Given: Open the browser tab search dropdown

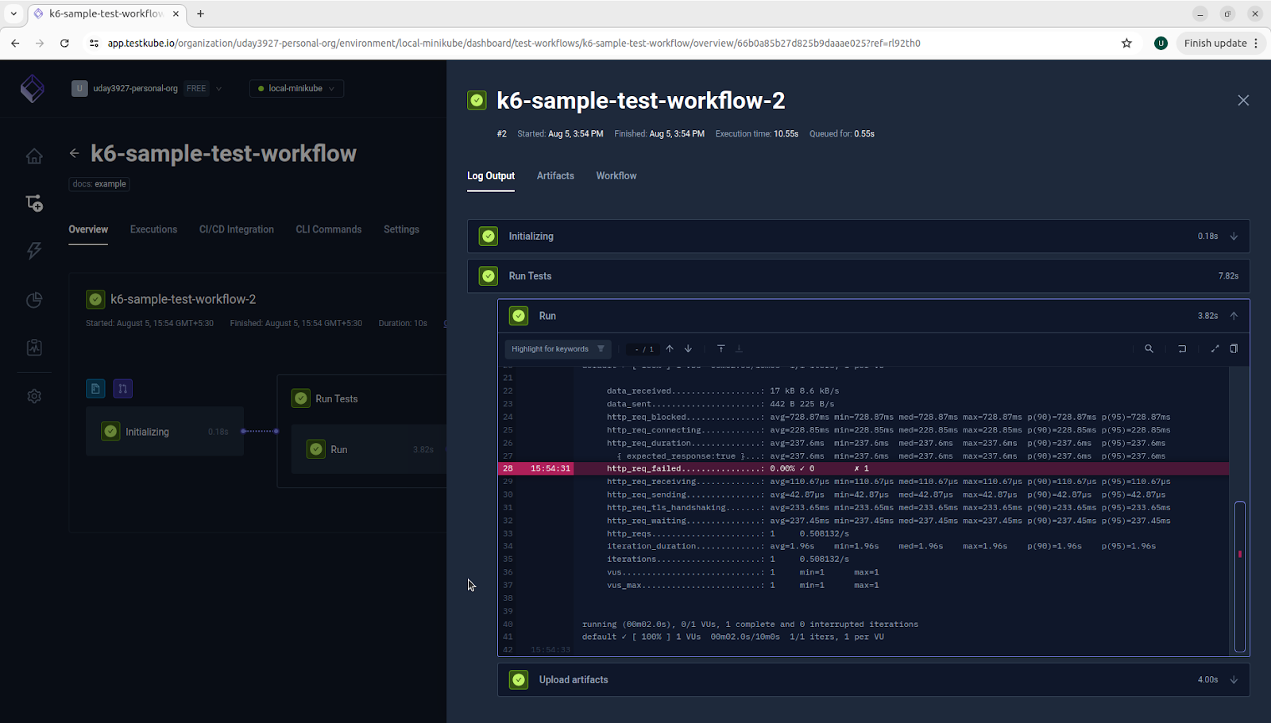Looking at the screenshot, I should [14, 13].
